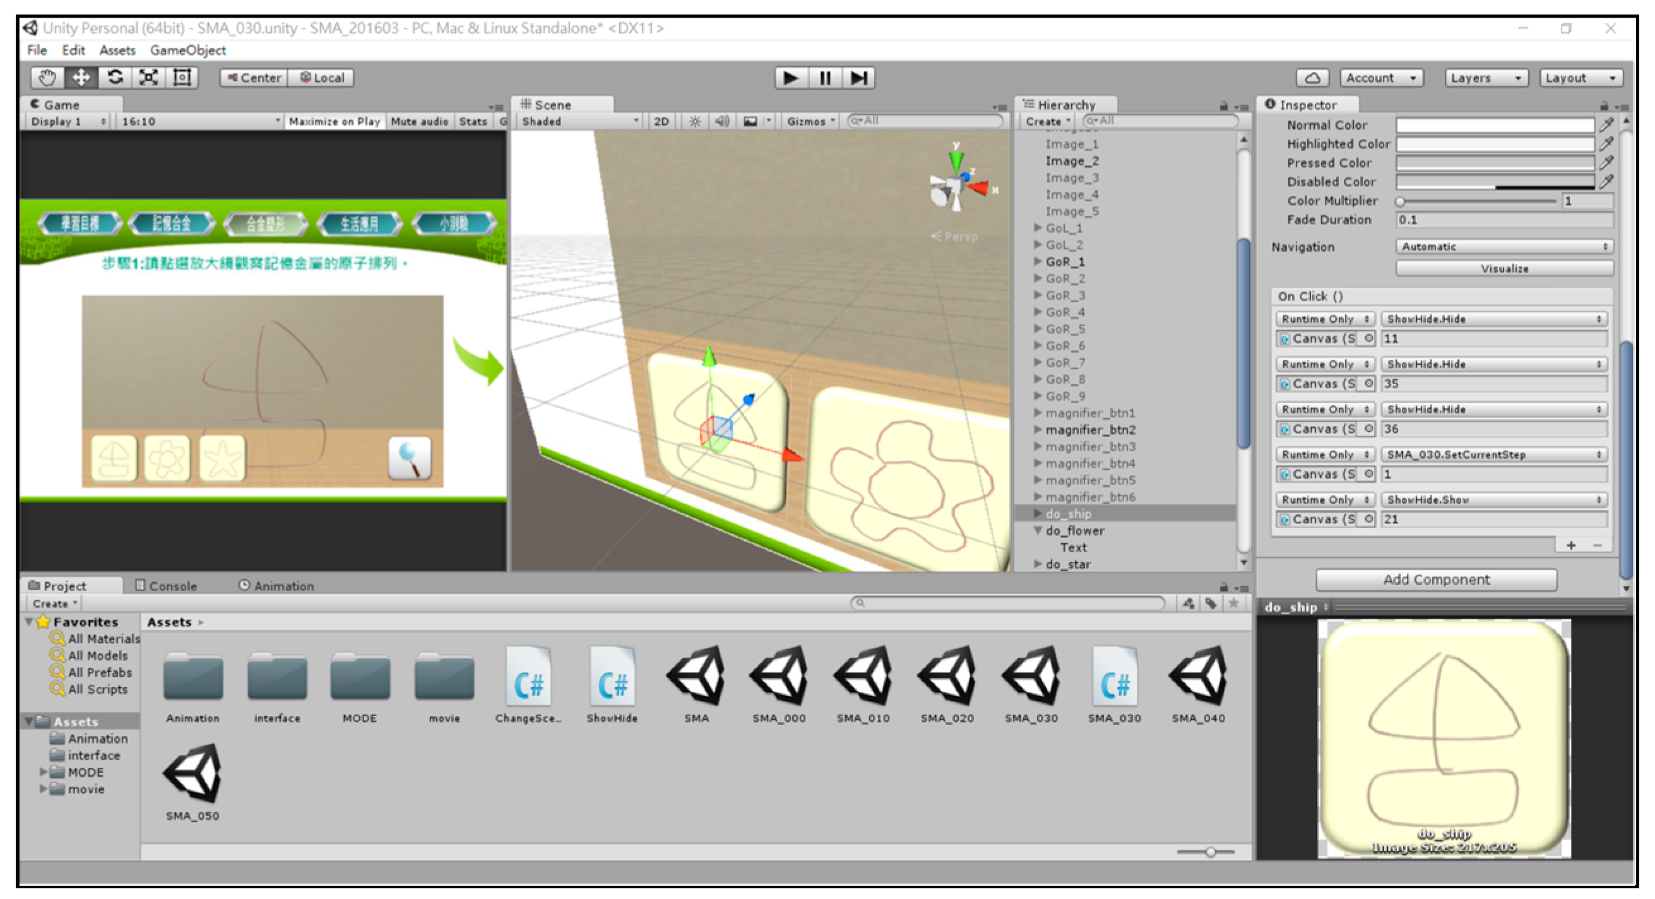The width and height of the screenshot is (1655, 899).
Task: Adjust the Color Multiplier slider
Action: (1477, 201)
